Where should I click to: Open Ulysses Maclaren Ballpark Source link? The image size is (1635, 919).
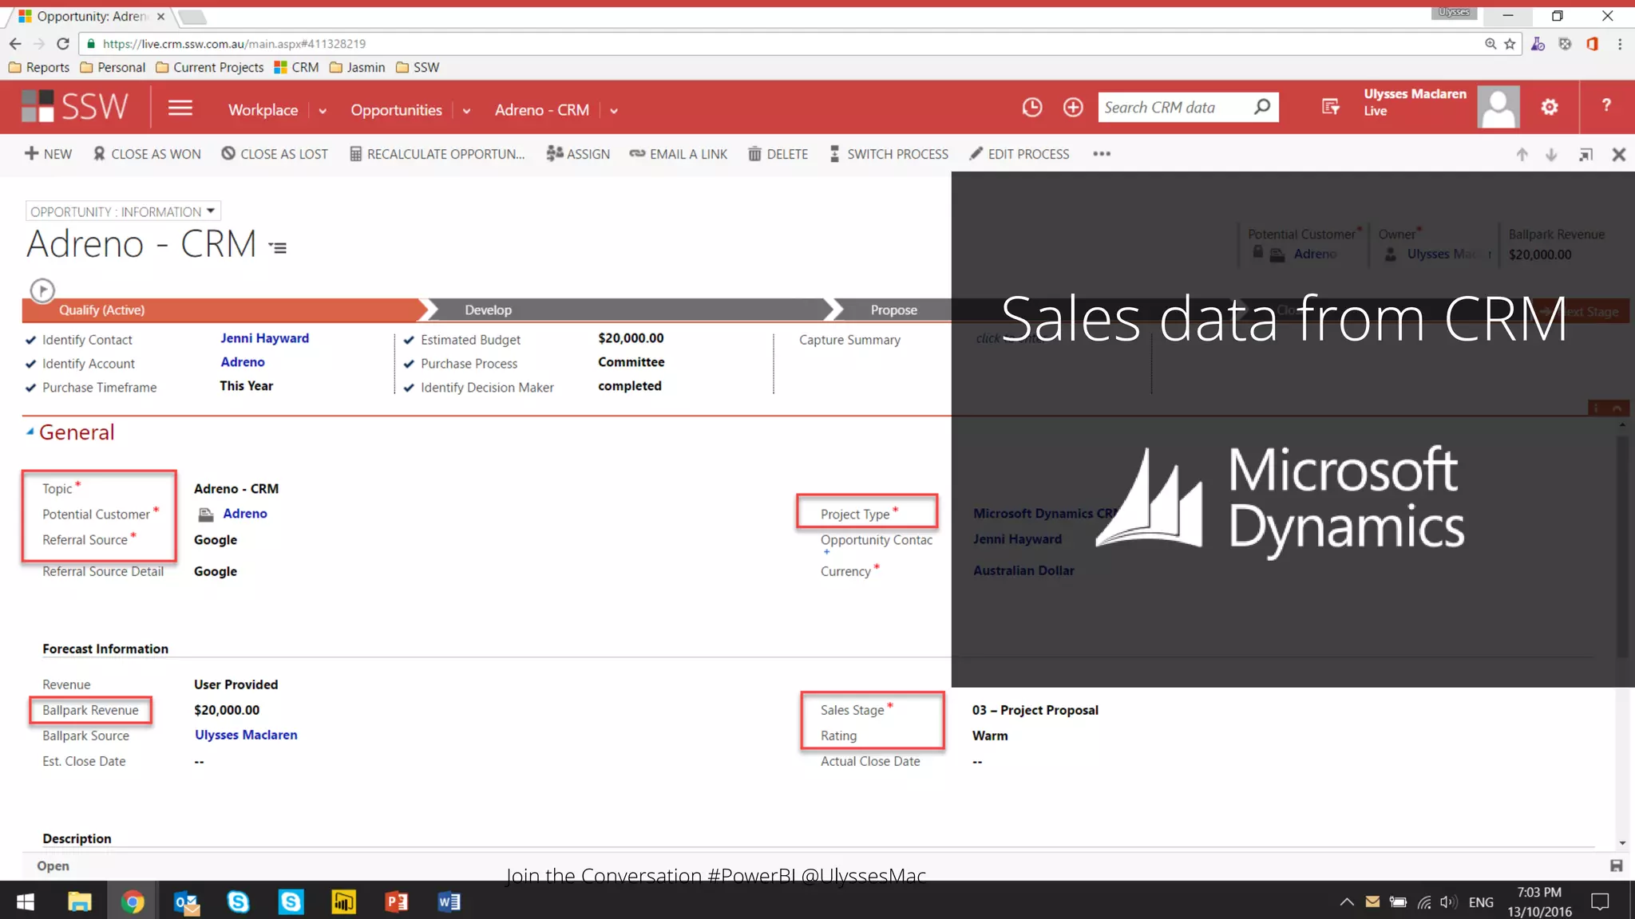click(x=246, y=735)
